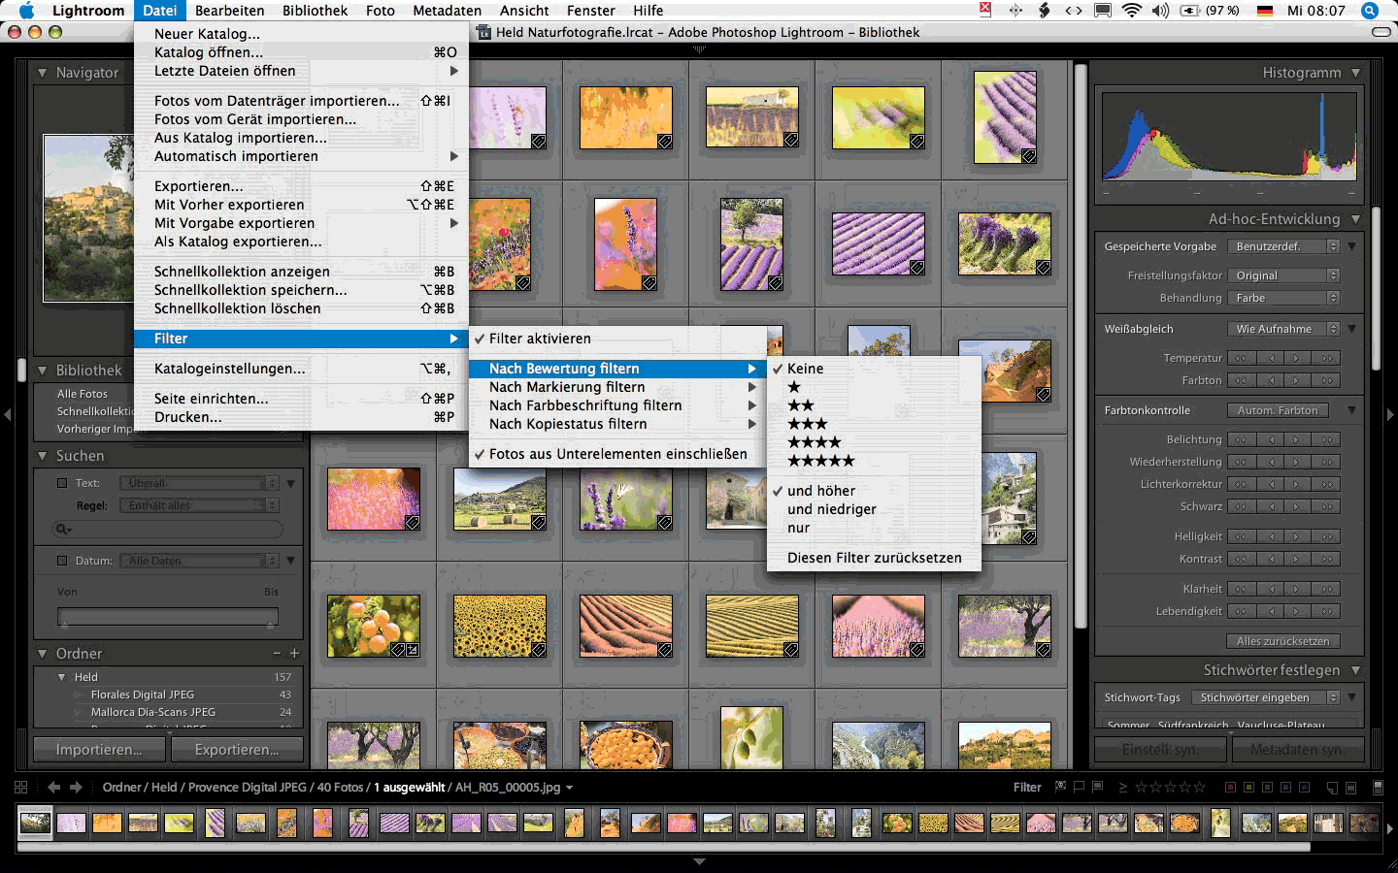The height and width of the screenshot is (873, 1398).
Task: Open Behandlung dropdown showing Farbe
Action: [x=1283, y=298]
